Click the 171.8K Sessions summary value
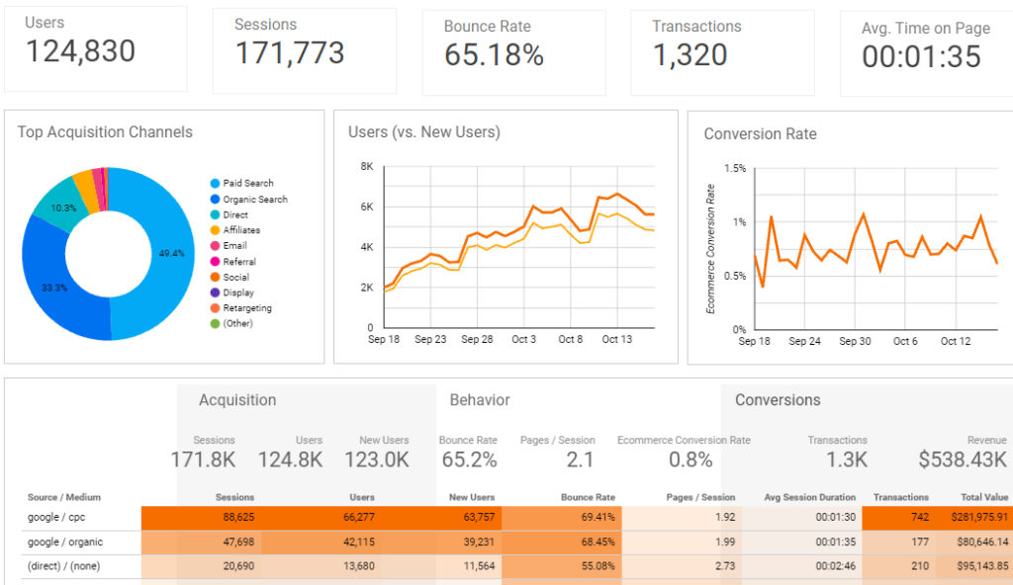 (x=203, y=460)
